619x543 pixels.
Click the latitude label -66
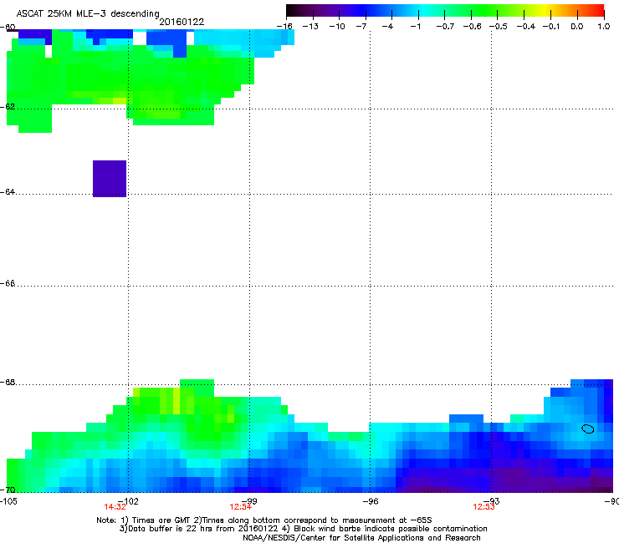(x=8, y=283)
